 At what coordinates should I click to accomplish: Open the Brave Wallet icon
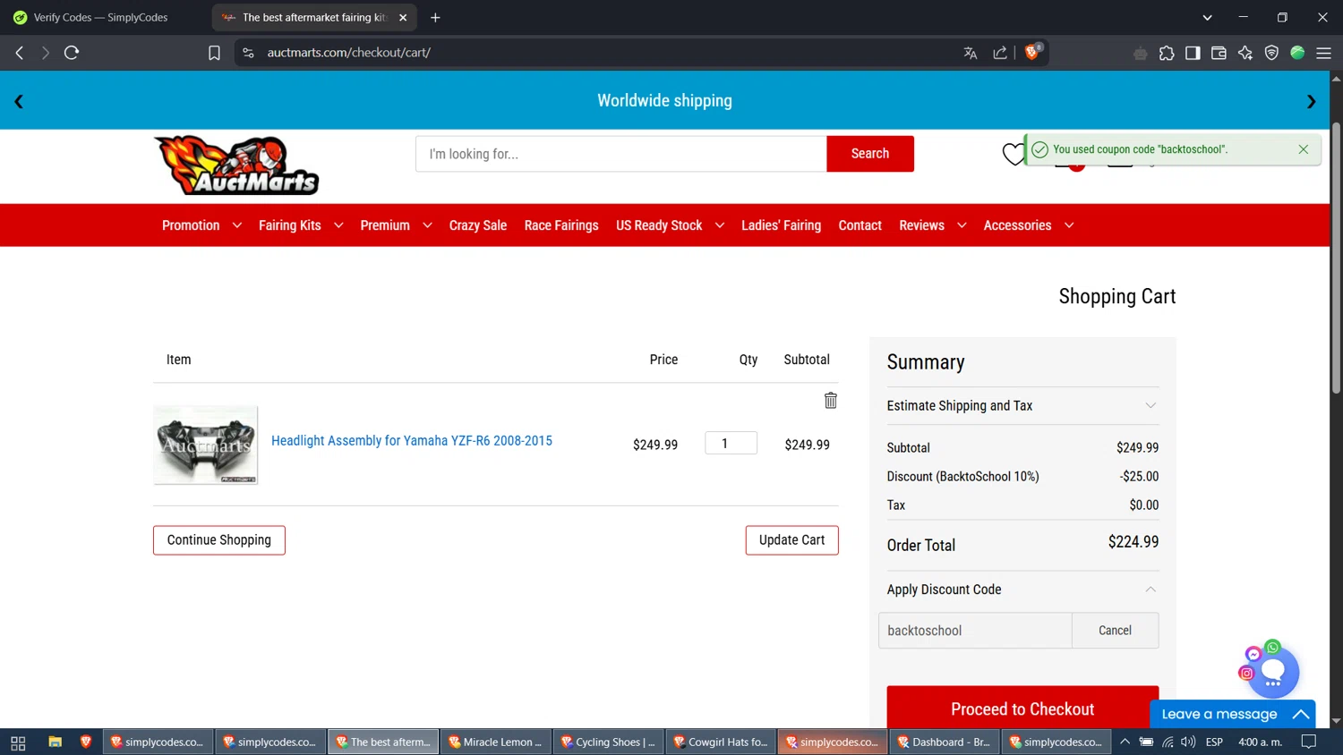(x=1219, y=53)
